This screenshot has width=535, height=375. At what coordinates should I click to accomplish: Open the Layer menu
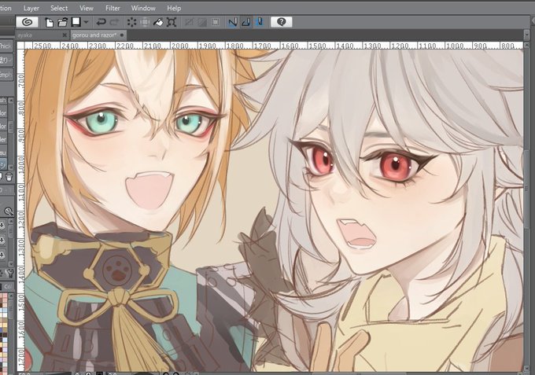click(31, 8)
